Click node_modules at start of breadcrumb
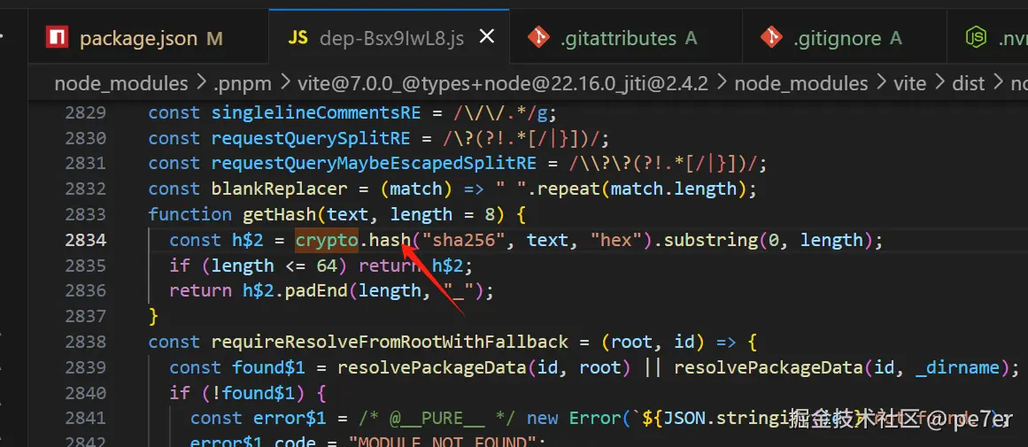Viewport: 1028px width, 447px height. [x=121, y=83]
